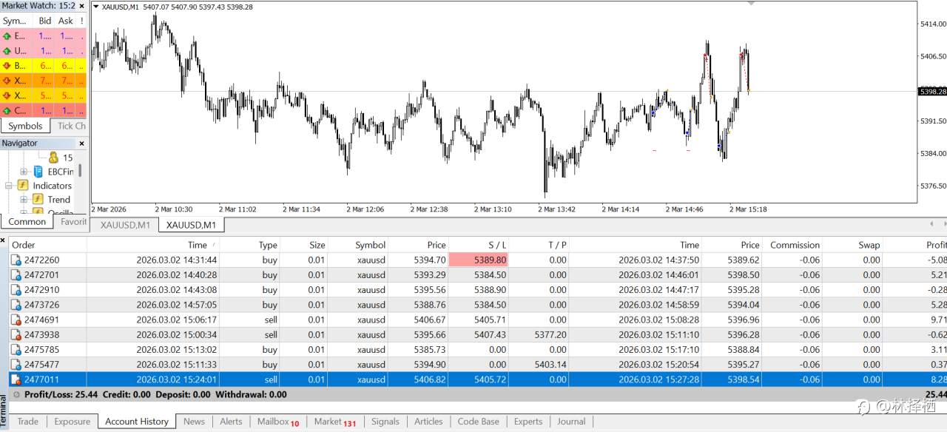Click the 5398.28 current price label
The height and width of the screenshot is (432, 947).
point(932,91)
